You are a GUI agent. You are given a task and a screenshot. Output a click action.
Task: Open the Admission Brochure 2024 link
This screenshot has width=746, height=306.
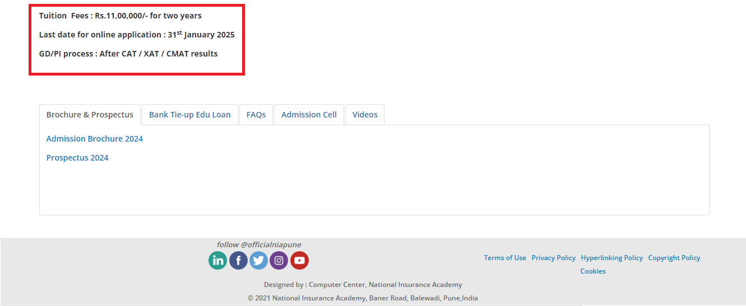pos(94,139)
